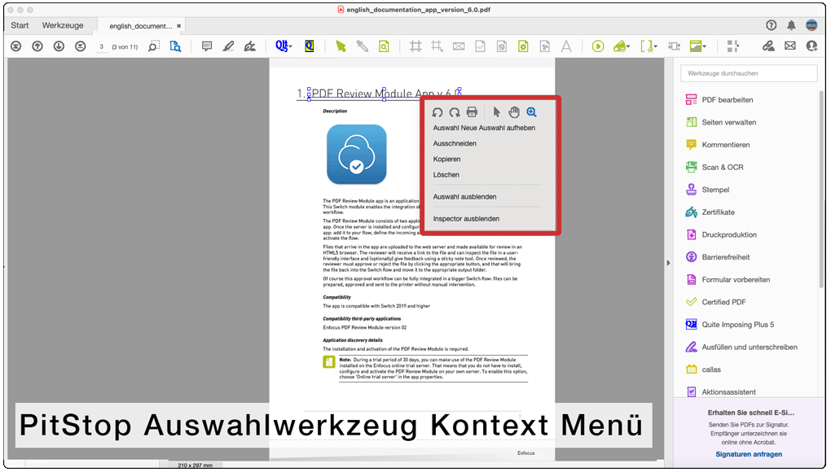Open the green PitStop inspect page icon

pyautogui.click(x=384, y=46)
